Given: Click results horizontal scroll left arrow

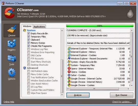Looking at the screenshot, I should click(68, 89).
